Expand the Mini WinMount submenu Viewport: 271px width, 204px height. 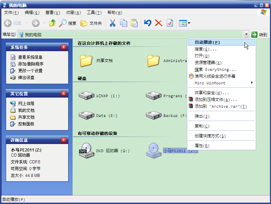point(221,83)
